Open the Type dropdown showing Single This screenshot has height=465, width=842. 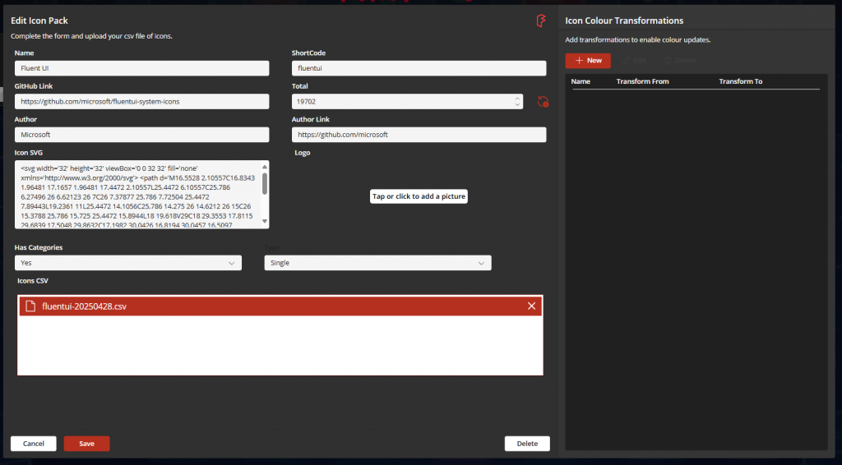[377, 263]
